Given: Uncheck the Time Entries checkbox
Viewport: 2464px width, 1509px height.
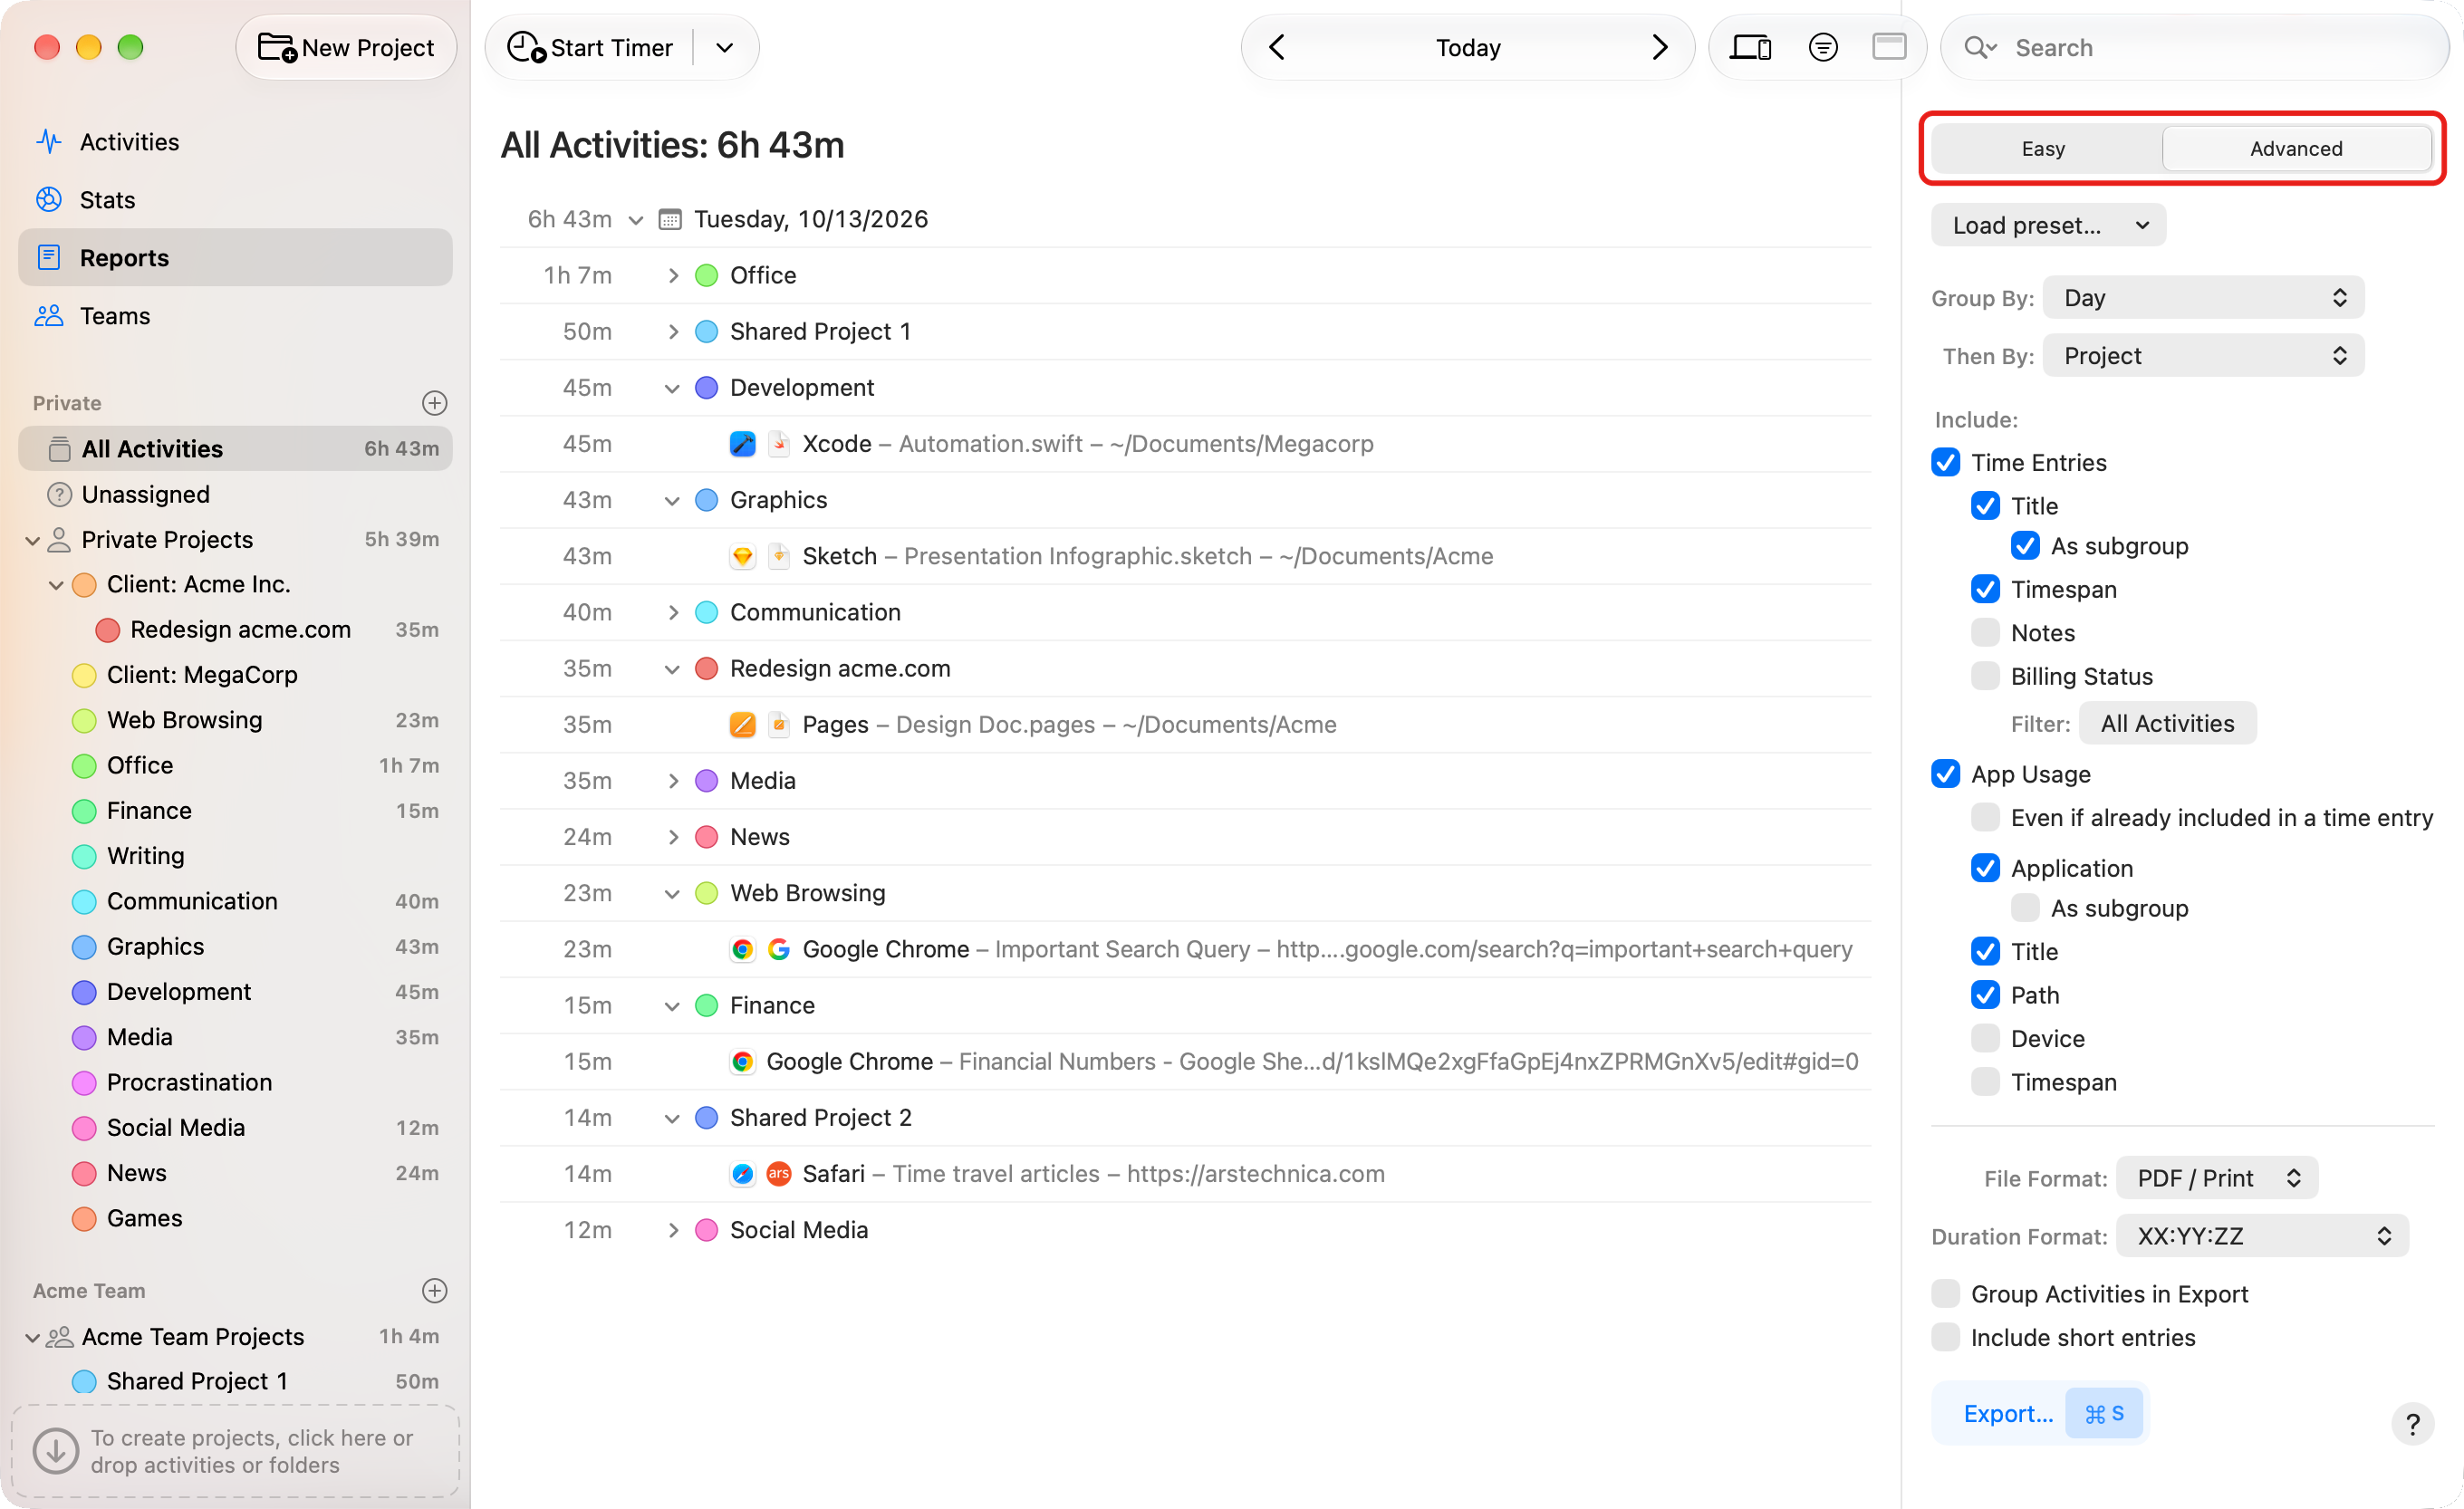Looking at the screenshot, I should [1945, 462].
